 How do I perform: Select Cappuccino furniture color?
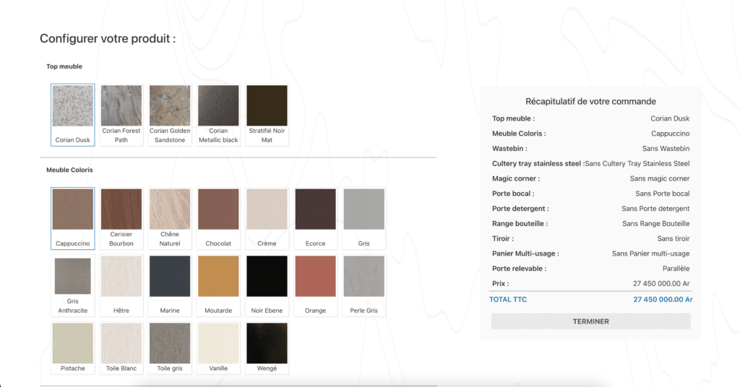[x=72, y=209]
